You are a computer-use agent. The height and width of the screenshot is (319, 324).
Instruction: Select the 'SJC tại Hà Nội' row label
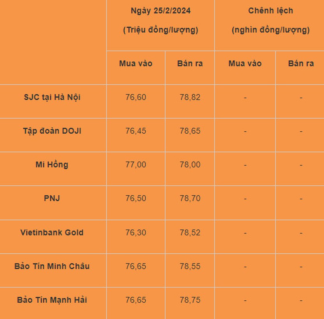pos(52,97)
